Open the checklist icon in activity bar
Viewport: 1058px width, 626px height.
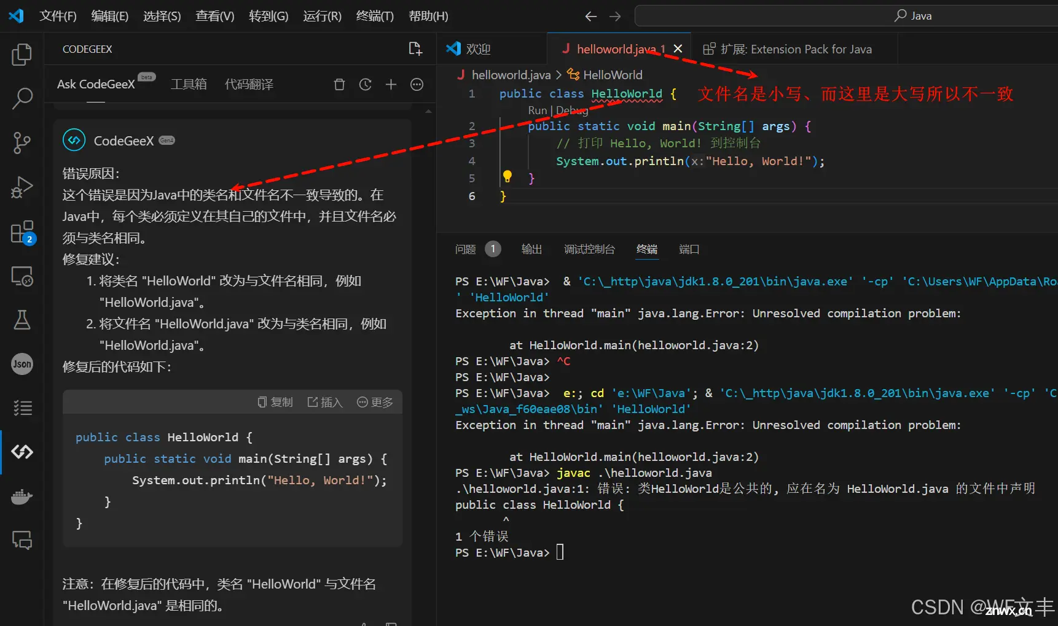tap(22, 408)
